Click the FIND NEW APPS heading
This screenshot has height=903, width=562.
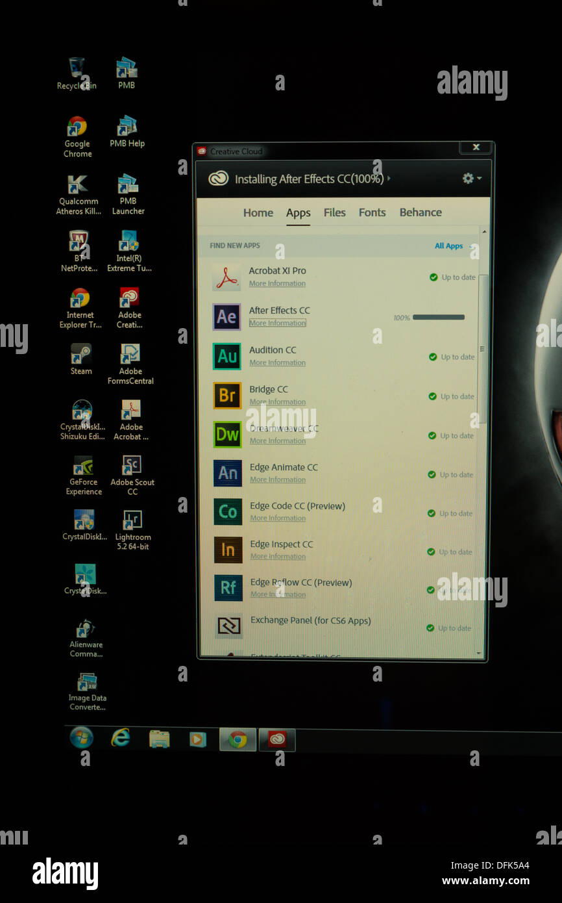coord(235,246)
